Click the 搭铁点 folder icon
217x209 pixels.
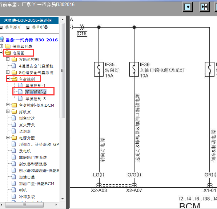click(14, 111)
